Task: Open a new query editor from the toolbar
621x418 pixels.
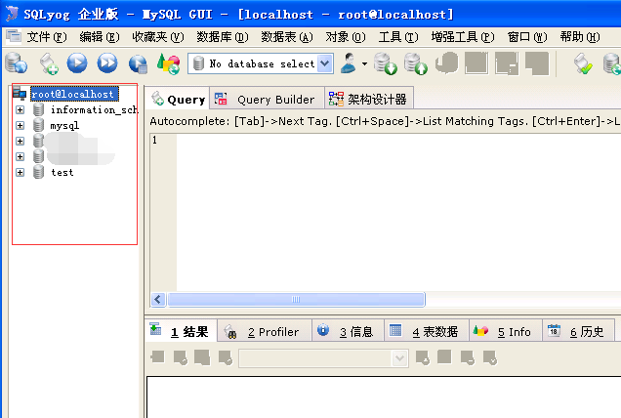Action: 49,63
